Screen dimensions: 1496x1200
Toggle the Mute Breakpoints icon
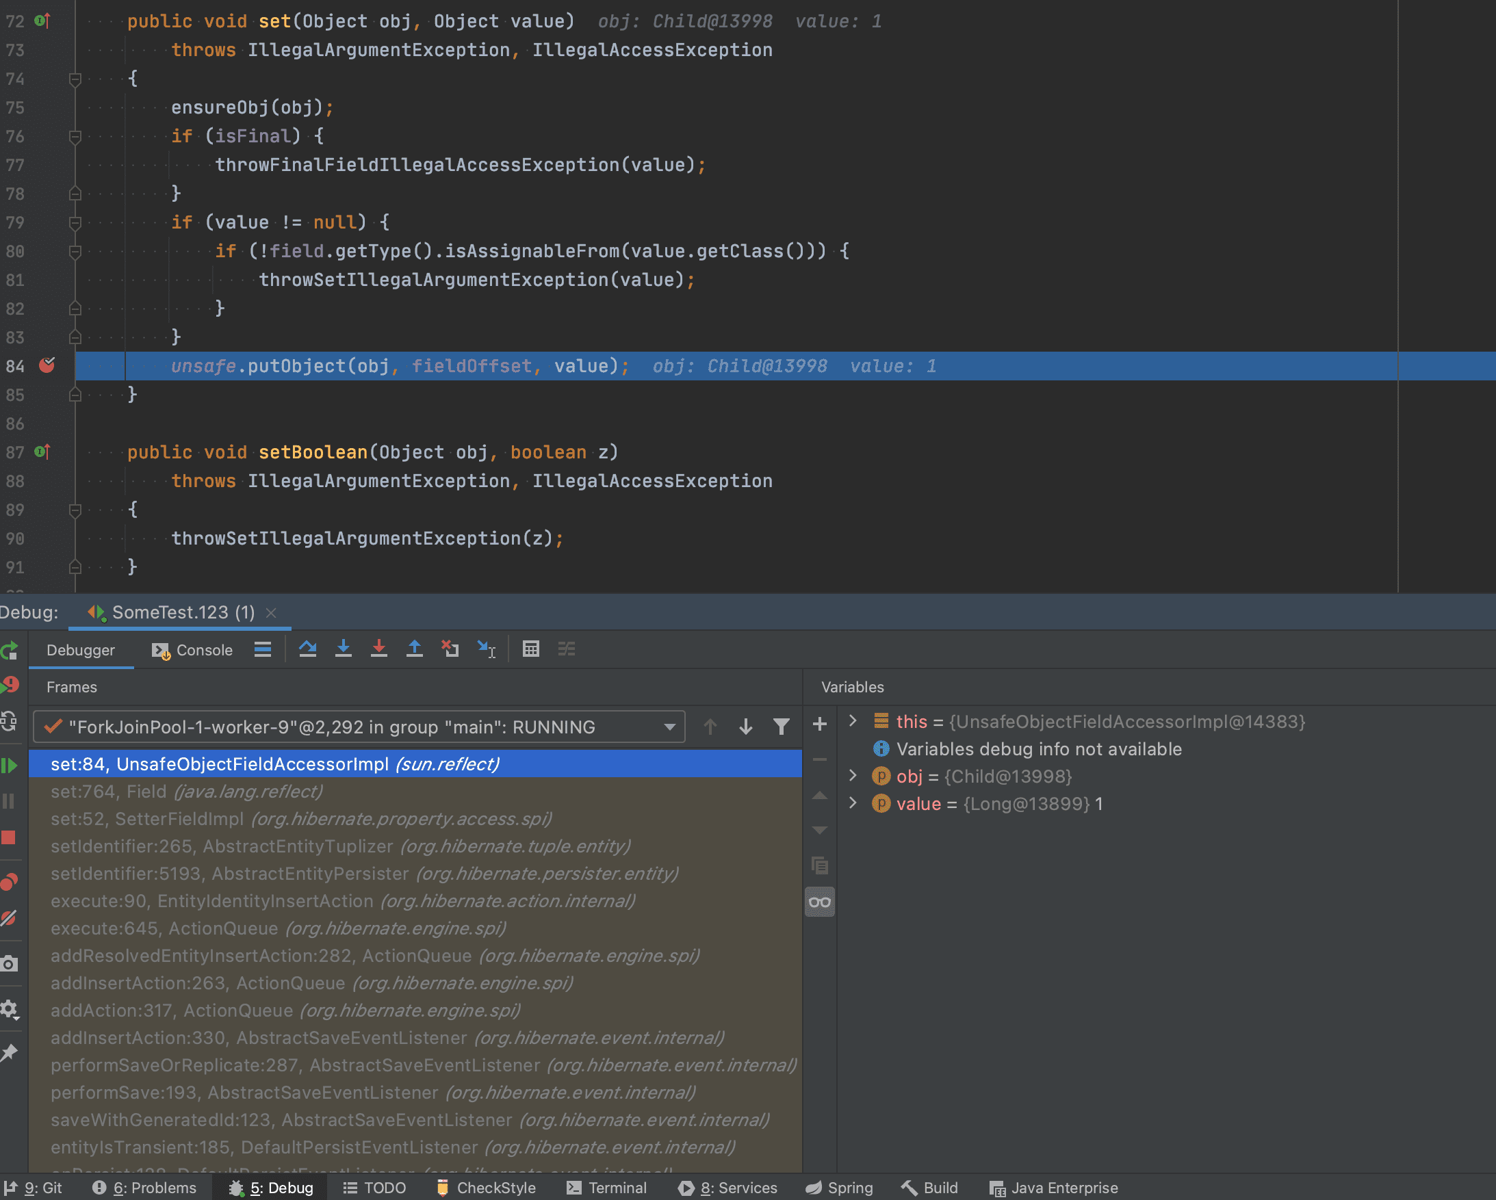pyautogui.click(x=9, y=918)
